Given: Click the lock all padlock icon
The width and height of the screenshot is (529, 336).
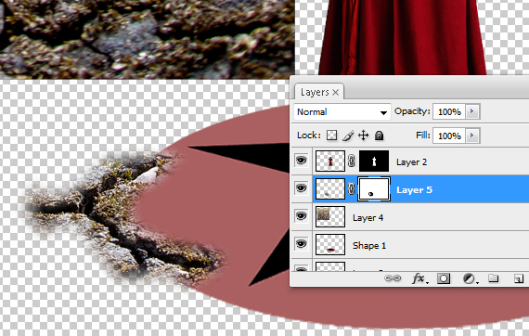Looking at the screenshot, I should (x=379, y=136).
